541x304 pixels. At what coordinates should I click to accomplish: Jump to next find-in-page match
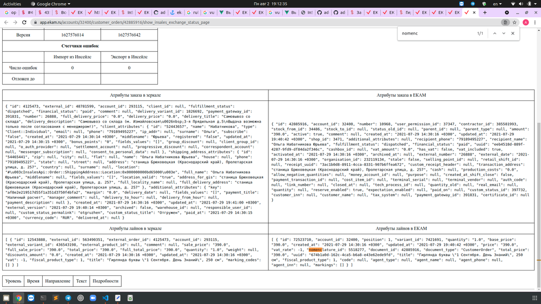pos(504,33)
